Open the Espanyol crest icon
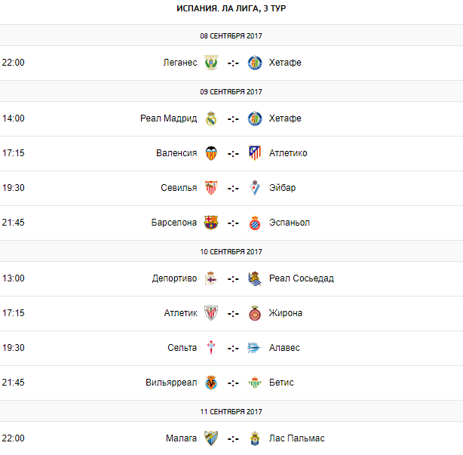This screenshot has height=455, width=463. pyautogui.click(x=255, y=223)
